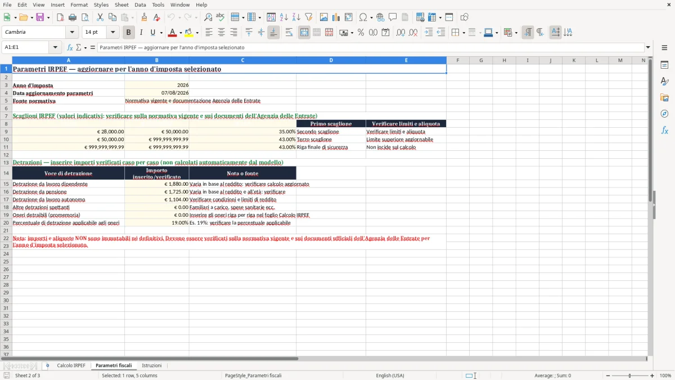Click the Zoom In plus button
The height and width of the screenshot is (380, 675).
coord(652,375)
